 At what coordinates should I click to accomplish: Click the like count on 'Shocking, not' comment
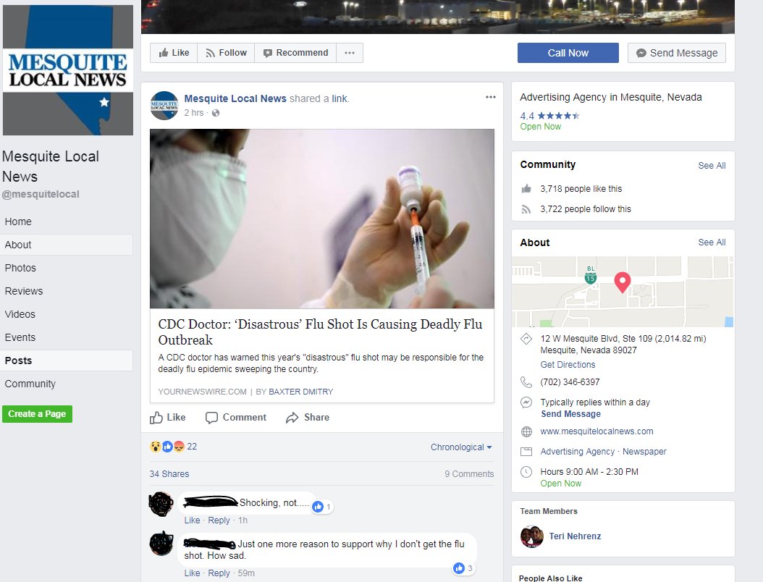[322, 507]
